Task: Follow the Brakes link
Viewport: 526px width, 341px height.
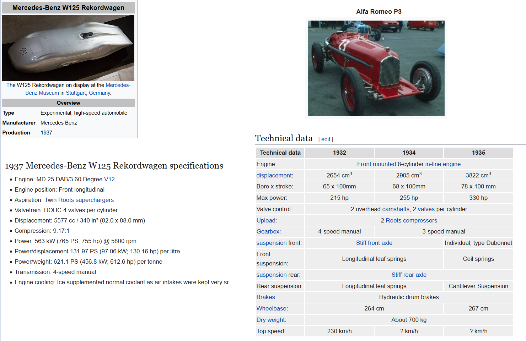Action: pyautogui.click(x=266, y=297)
